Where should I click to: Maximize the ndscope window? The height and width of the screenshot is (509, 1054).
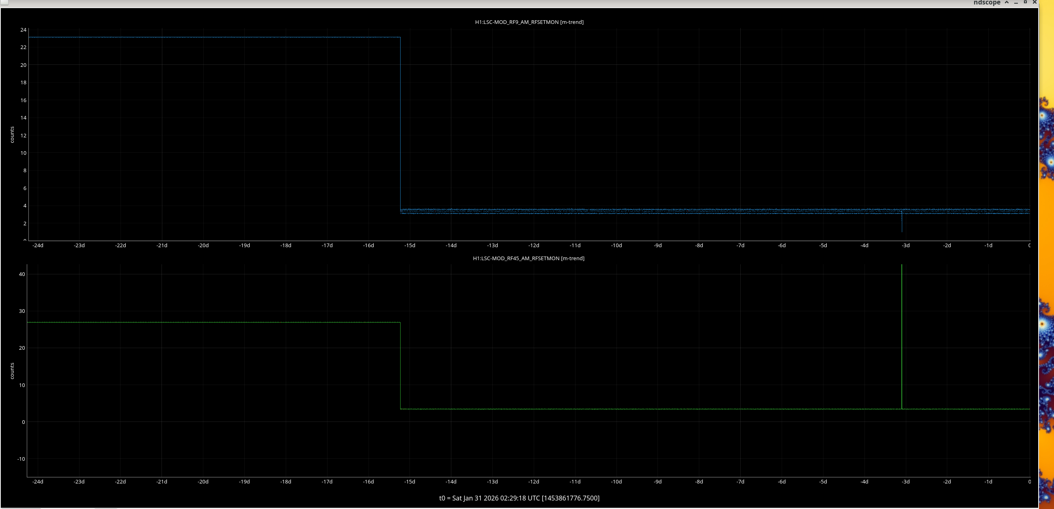click(1025, 2)
